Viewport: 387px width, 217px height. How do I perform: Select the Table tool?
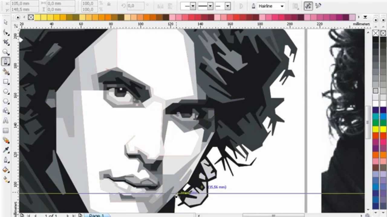click(x=5, y=131)
